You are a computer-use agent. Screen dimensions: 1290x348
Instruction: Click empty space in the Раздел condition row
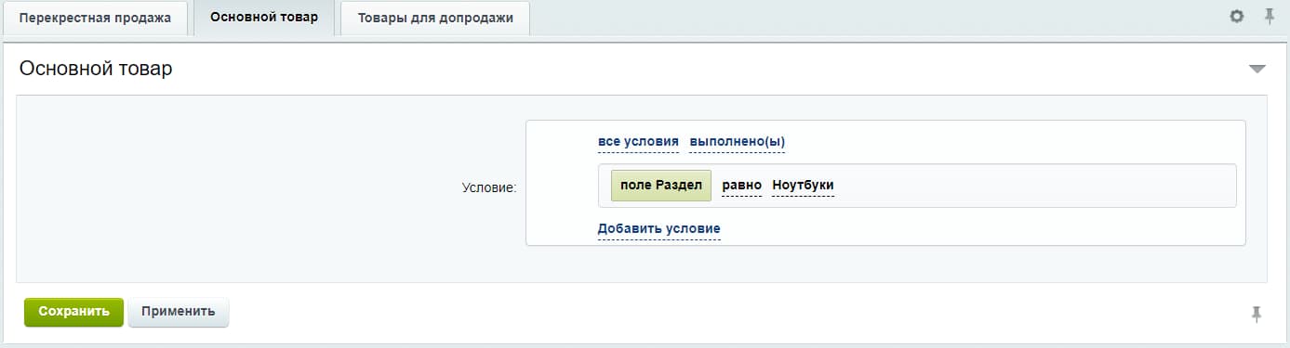coord(1032,186)
